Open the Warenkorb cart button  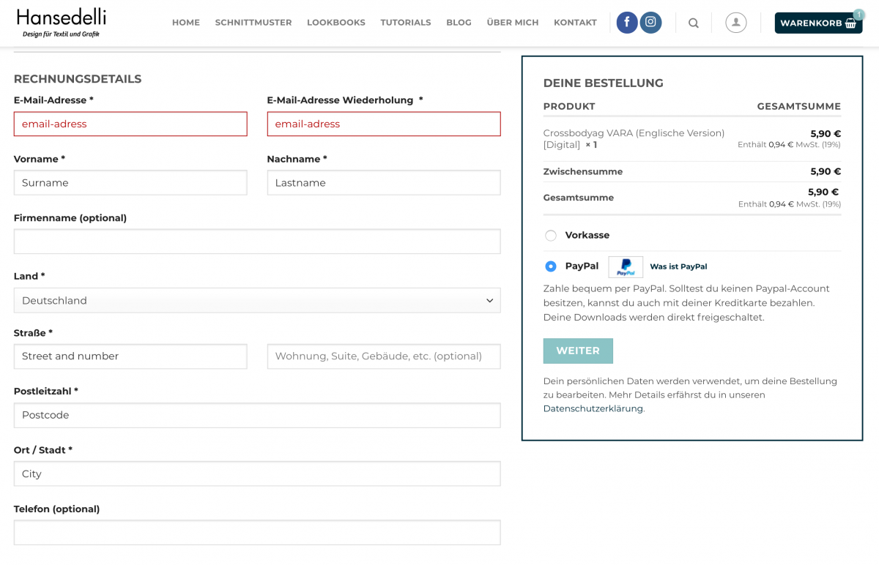[818, 23]
